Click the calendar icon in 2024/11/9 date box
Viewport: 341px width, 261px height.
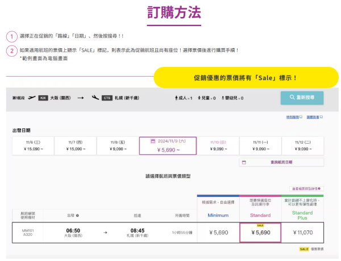pyautogui.click(x=153, y=141)
